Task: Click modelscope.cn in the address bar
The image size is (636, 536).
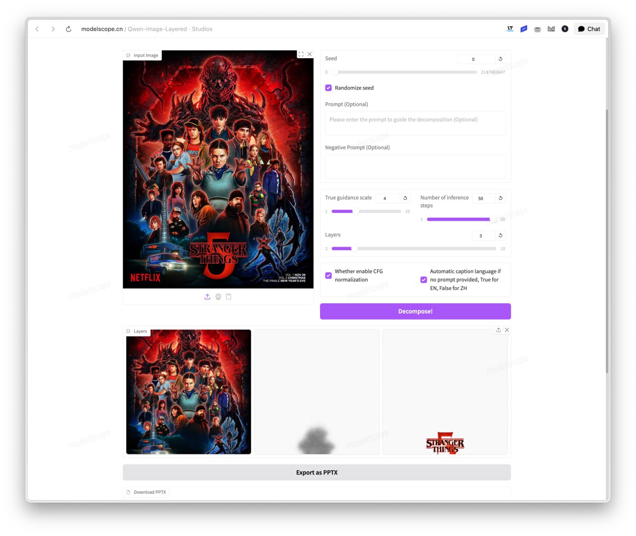Action: tap(102, 29)
